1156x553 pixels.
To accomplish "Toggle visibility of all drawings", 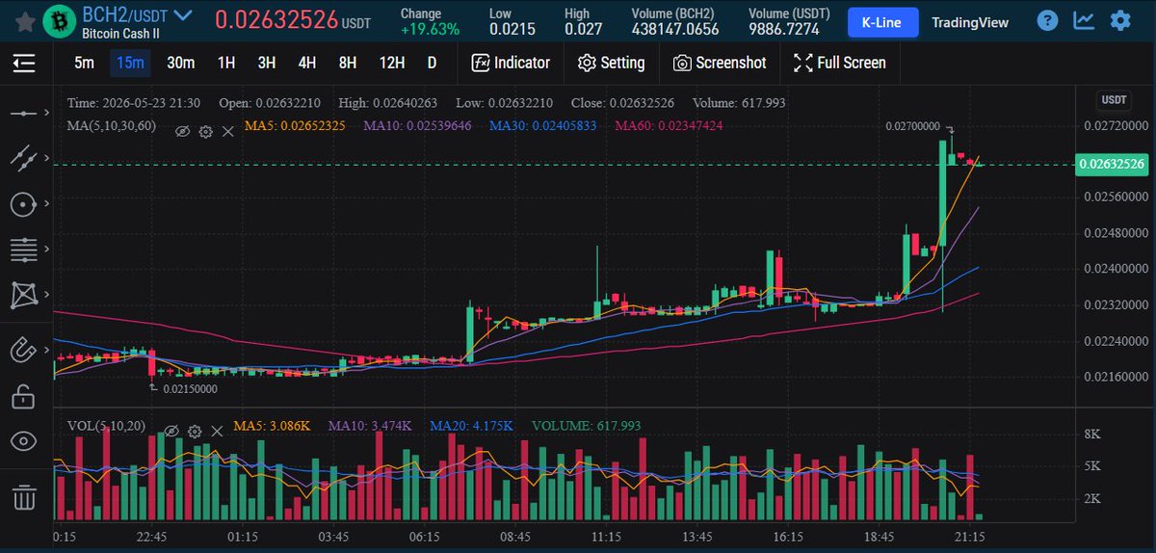I will (x=24, y=441).
